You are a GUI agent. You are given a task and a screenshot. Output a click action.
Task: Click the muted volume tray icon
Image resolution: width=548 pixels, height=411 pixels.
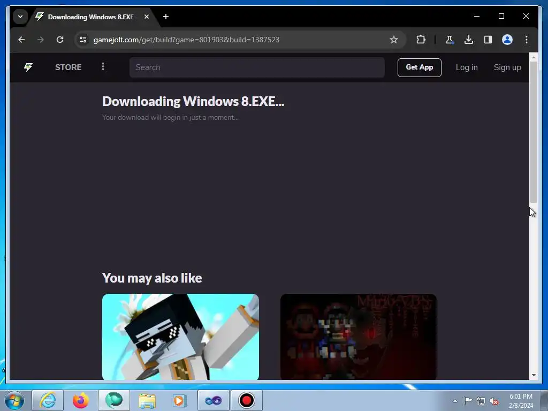tap(494, 401)
